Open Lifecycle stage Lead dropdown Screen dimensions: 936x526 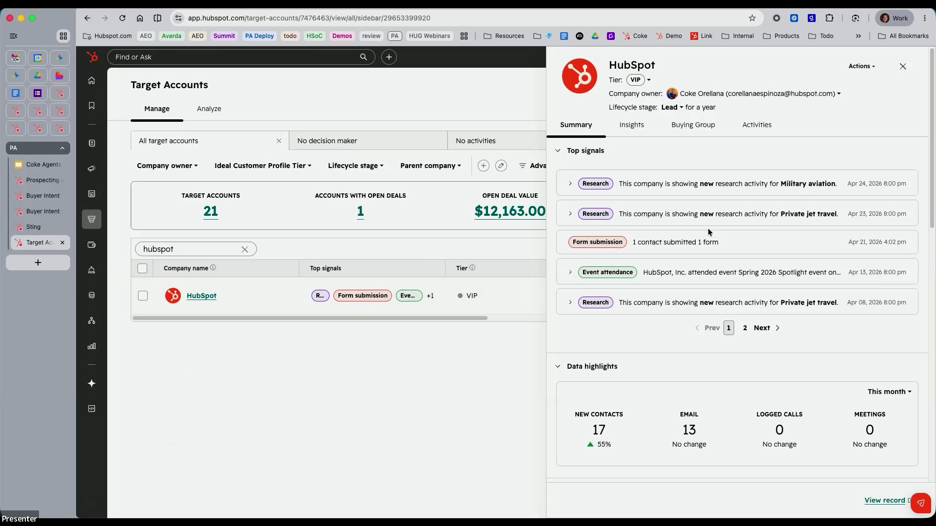coord(672,107)
